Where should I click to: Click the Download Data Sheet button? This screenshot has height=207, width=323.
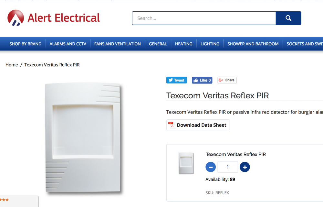coord(198,125)
